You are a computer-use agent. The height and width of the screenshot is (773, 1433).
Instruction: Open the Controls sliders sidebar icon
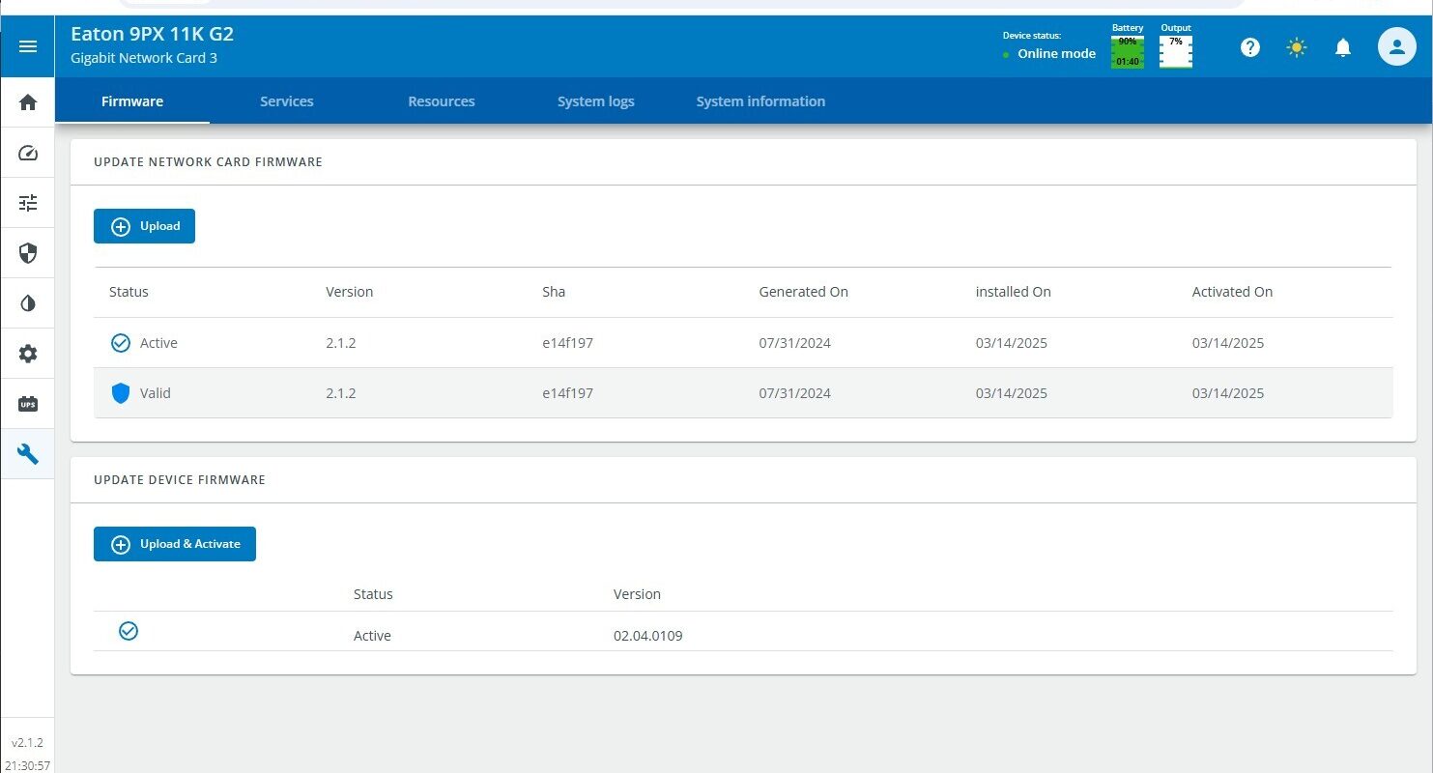point(28,203)
